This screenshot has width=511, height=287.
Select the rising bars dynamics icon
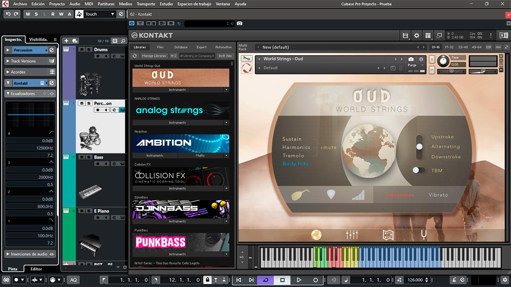358,195
